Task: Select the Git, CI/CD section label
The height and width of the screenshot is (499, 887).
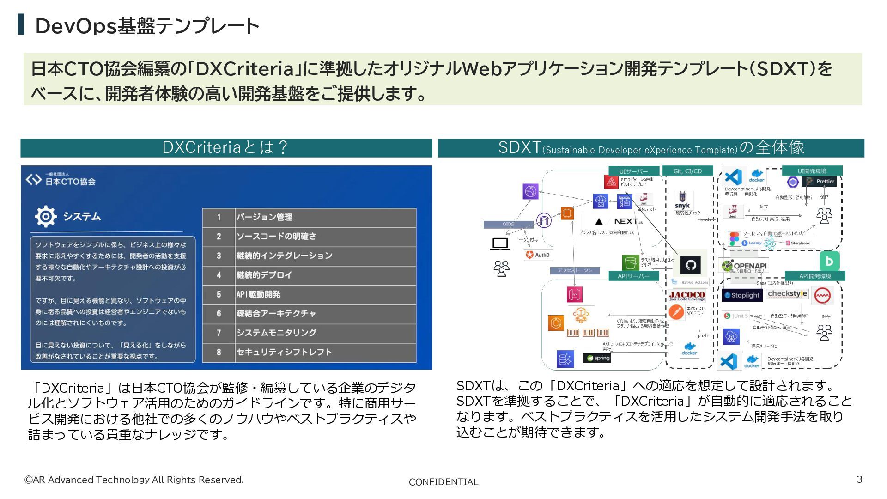Action: click(687, 171)
